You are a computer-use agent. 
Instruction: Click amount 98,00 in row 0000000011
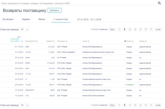53,90
